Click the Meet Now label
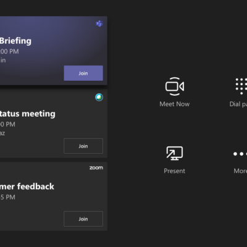The image size is (247, 247). (175, 104)
